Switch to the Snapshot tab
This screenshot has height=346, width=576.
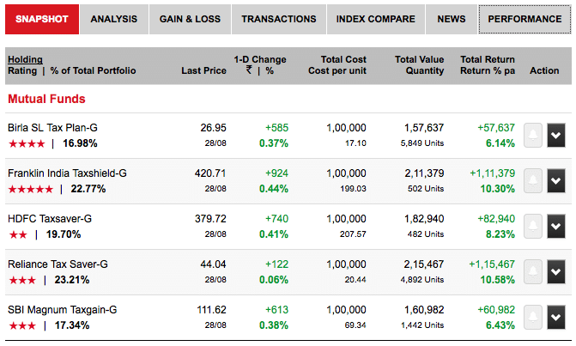pos(42,19)
